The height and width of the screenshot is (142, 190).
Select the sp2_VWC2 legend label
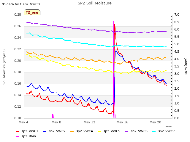57,131
